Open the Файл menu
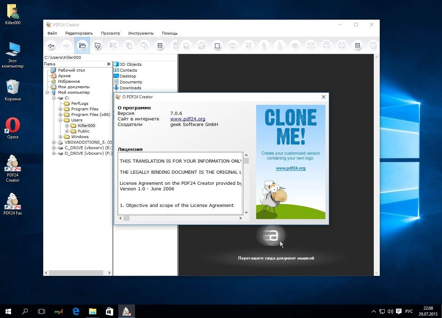This screenshot has width=442, height=318. tap(52, 33)
